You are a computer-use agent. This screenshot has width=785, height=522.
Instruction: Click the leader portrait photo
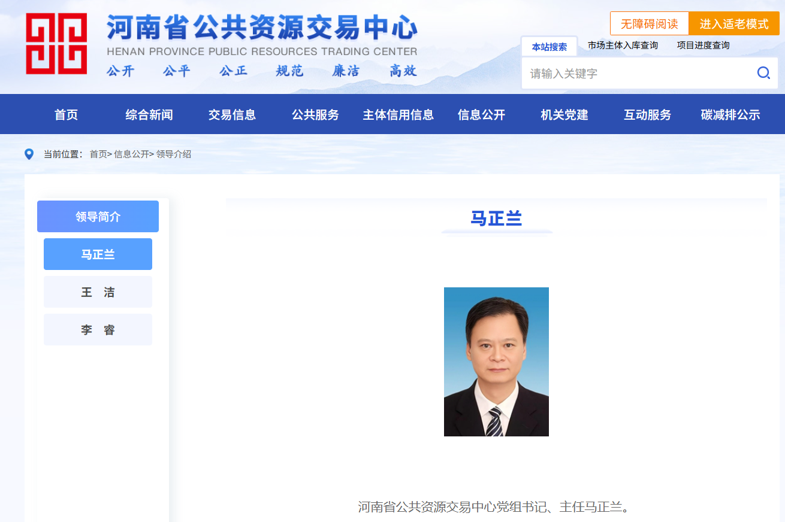click(496, 362)
